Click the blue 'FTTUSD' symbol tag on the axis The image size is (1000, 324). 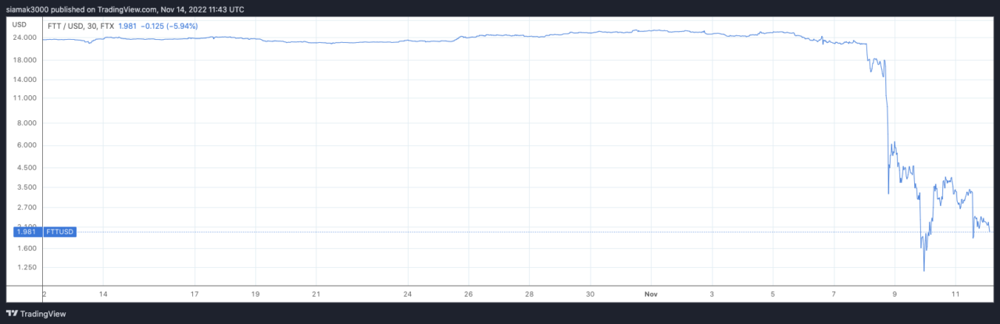click(59, 232)
